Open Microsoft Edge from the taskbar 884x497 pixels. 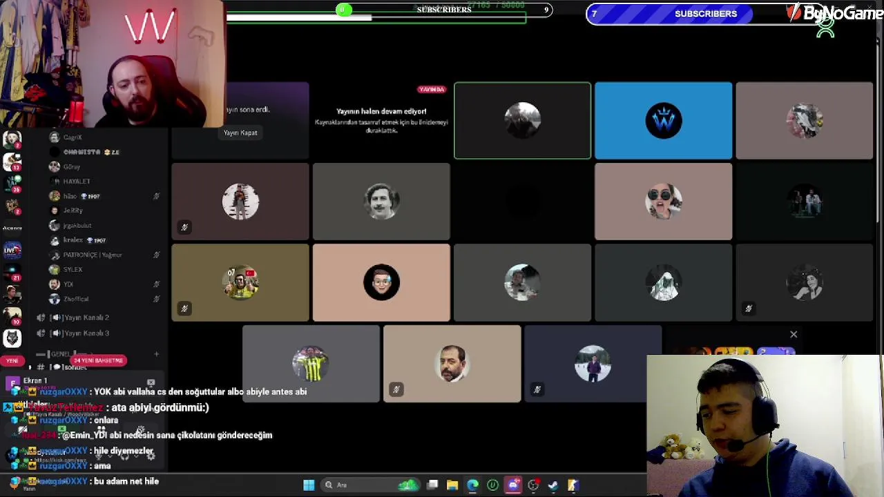click(472, 485)
